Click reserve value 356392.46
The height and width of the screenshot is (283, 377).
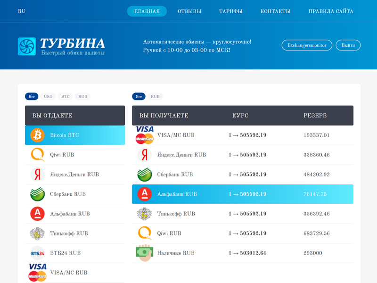tap(316, 214)
